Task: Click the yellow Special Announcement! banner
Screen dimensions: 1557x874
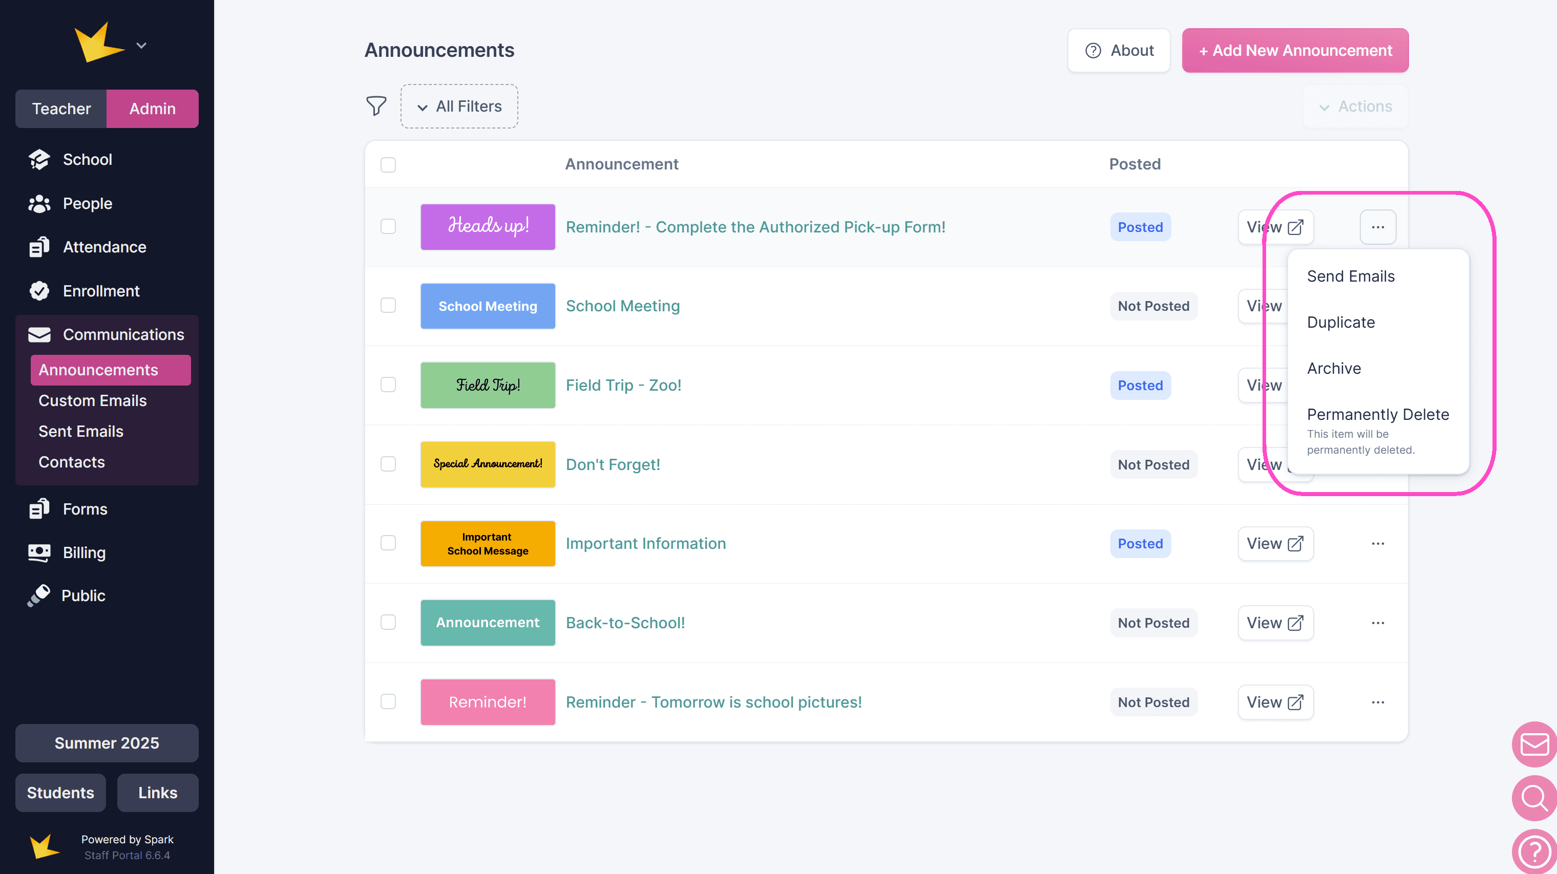Action: (487, 464)
